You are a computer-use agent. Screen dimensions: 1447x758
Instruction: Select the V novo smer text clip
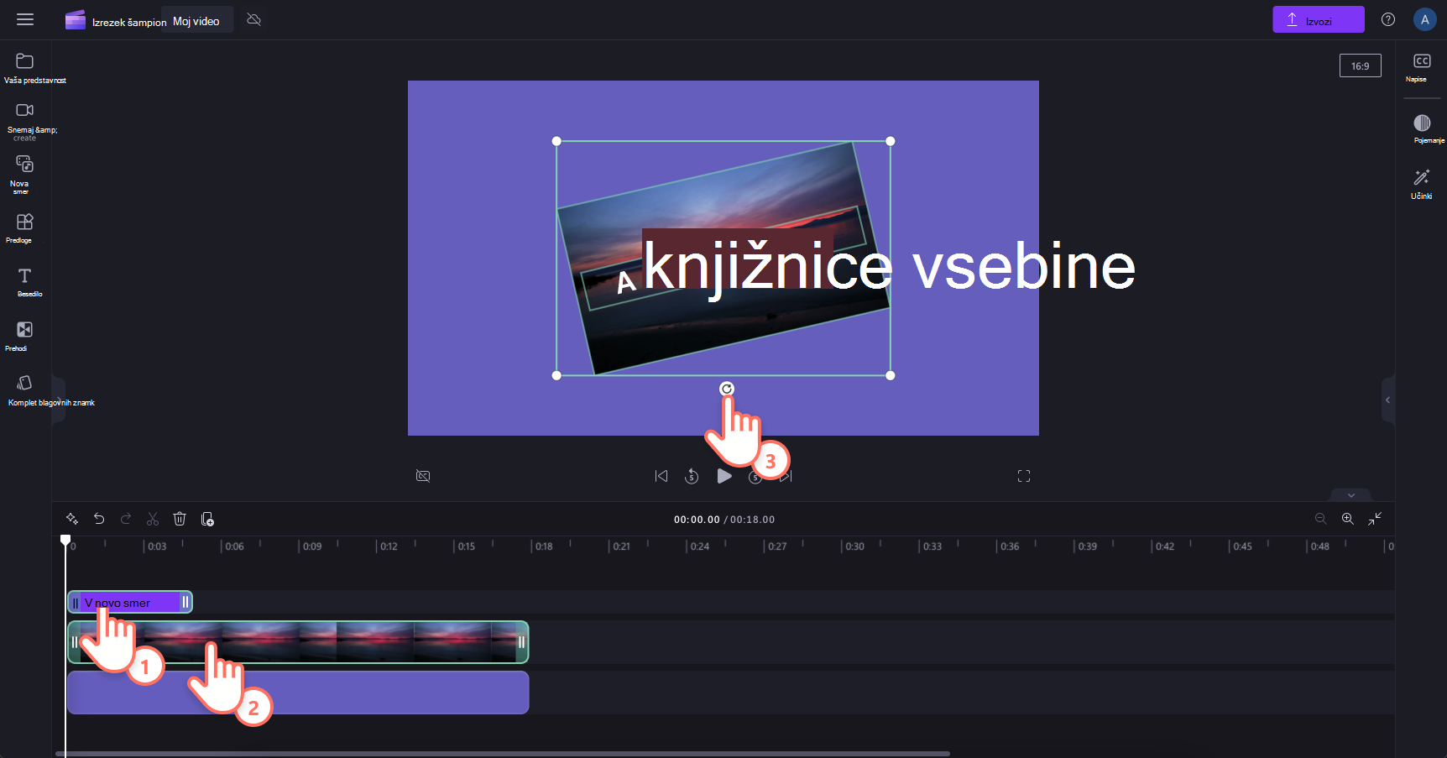coord(130,602)
